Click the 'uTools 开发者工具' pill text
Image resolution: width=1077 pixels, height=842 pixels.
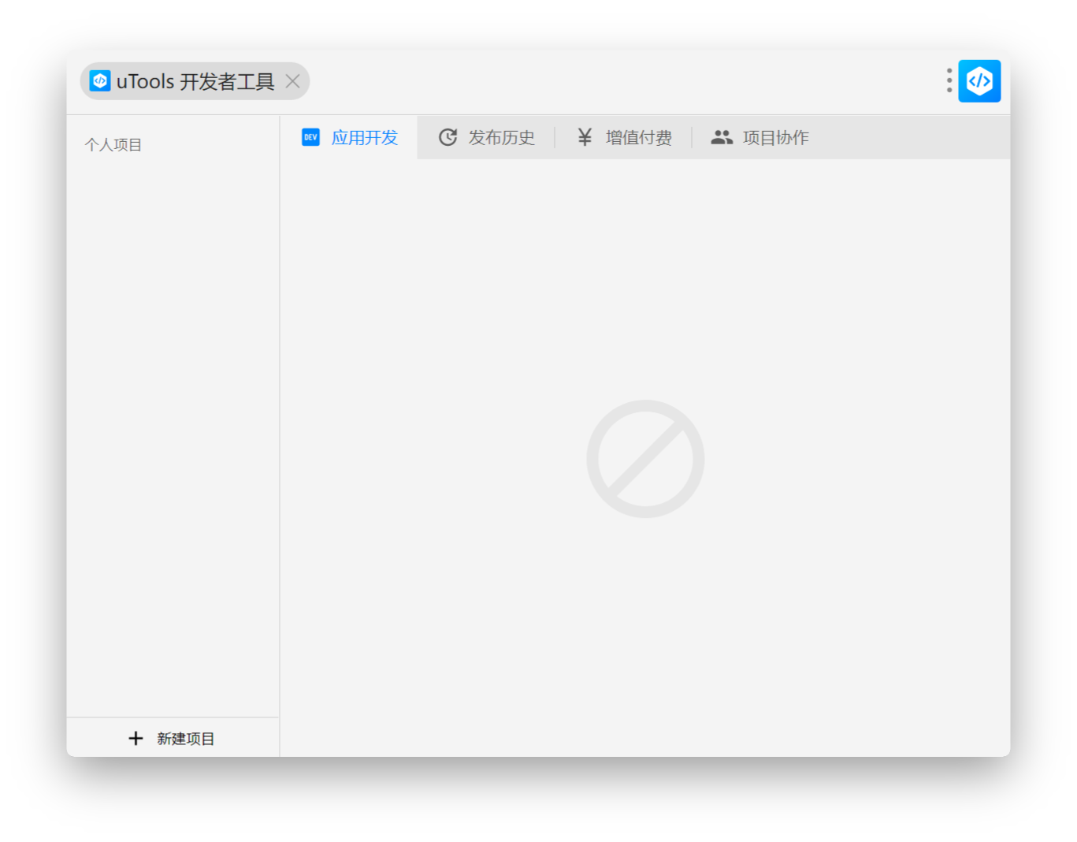click(x=195, y=80)
